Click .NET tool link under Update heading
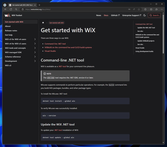 click(x=58, y=130)
